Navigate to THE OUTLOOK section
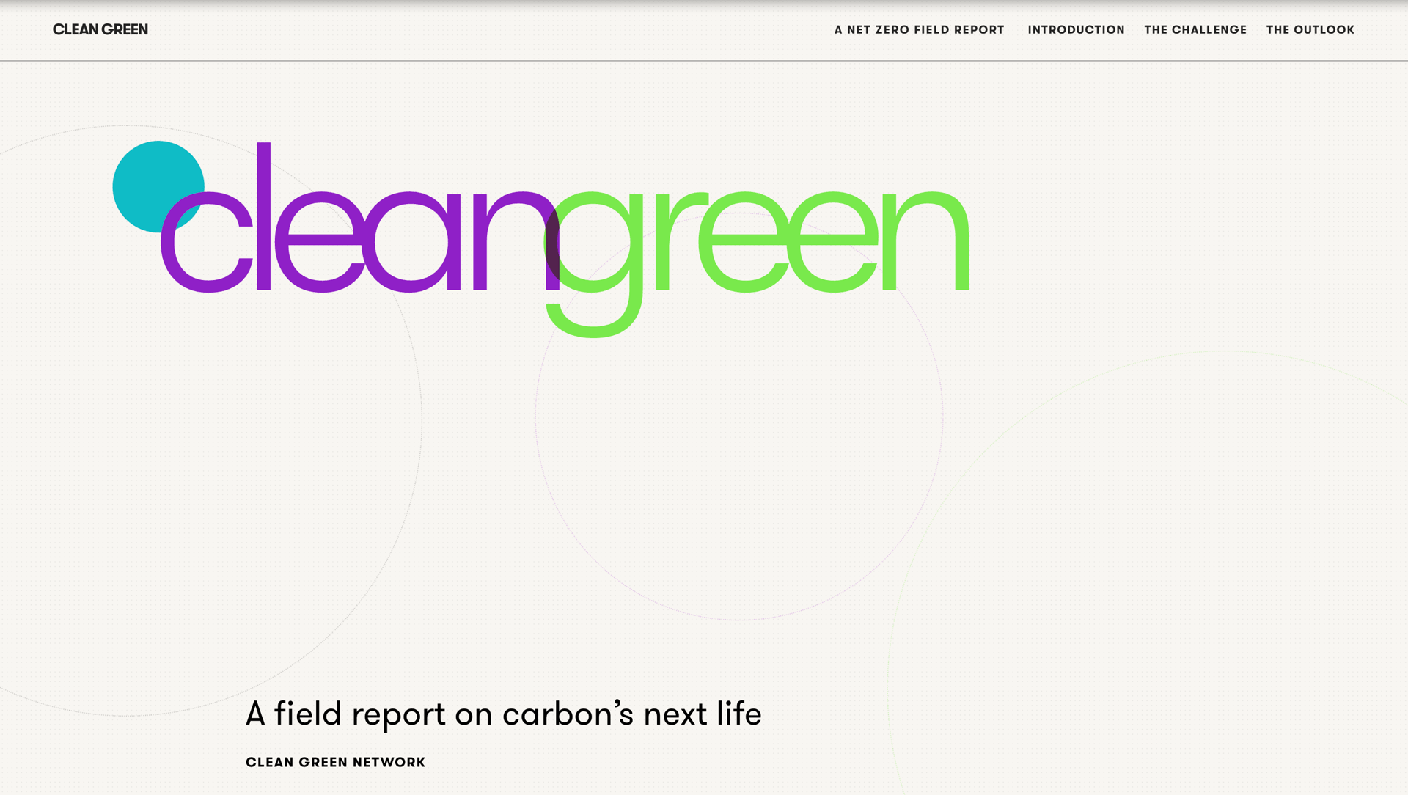The height and width of the screenshot is (795, 1408). [1310, 30]
